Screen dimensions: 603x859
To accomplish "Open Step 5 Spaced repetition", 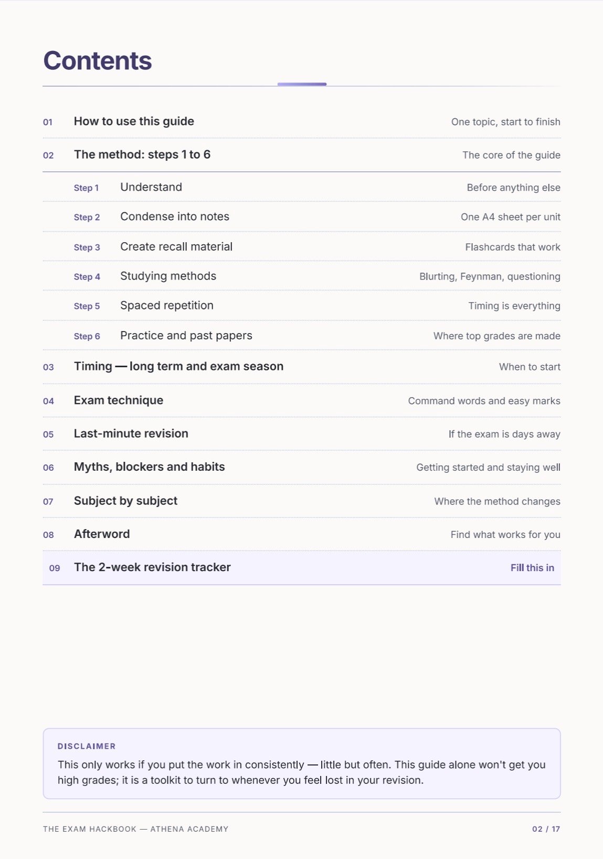I will 302,305.
